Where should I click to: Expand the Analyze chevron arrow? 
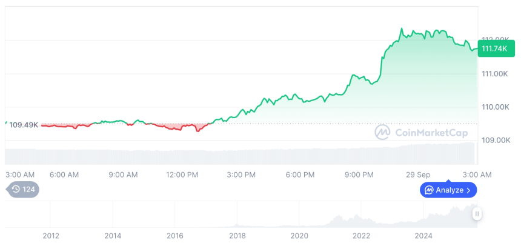pos(468,190)
